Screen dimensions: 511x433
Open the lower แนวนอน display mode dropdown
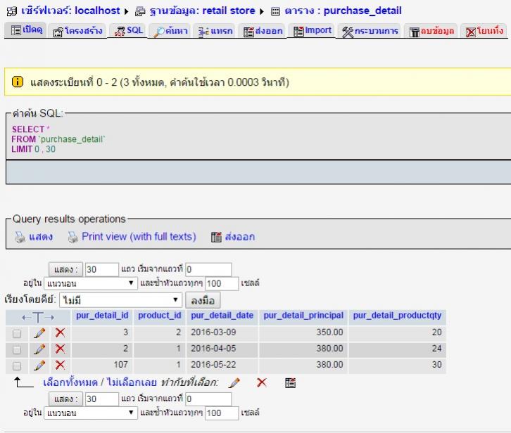[x=91, y=413]
